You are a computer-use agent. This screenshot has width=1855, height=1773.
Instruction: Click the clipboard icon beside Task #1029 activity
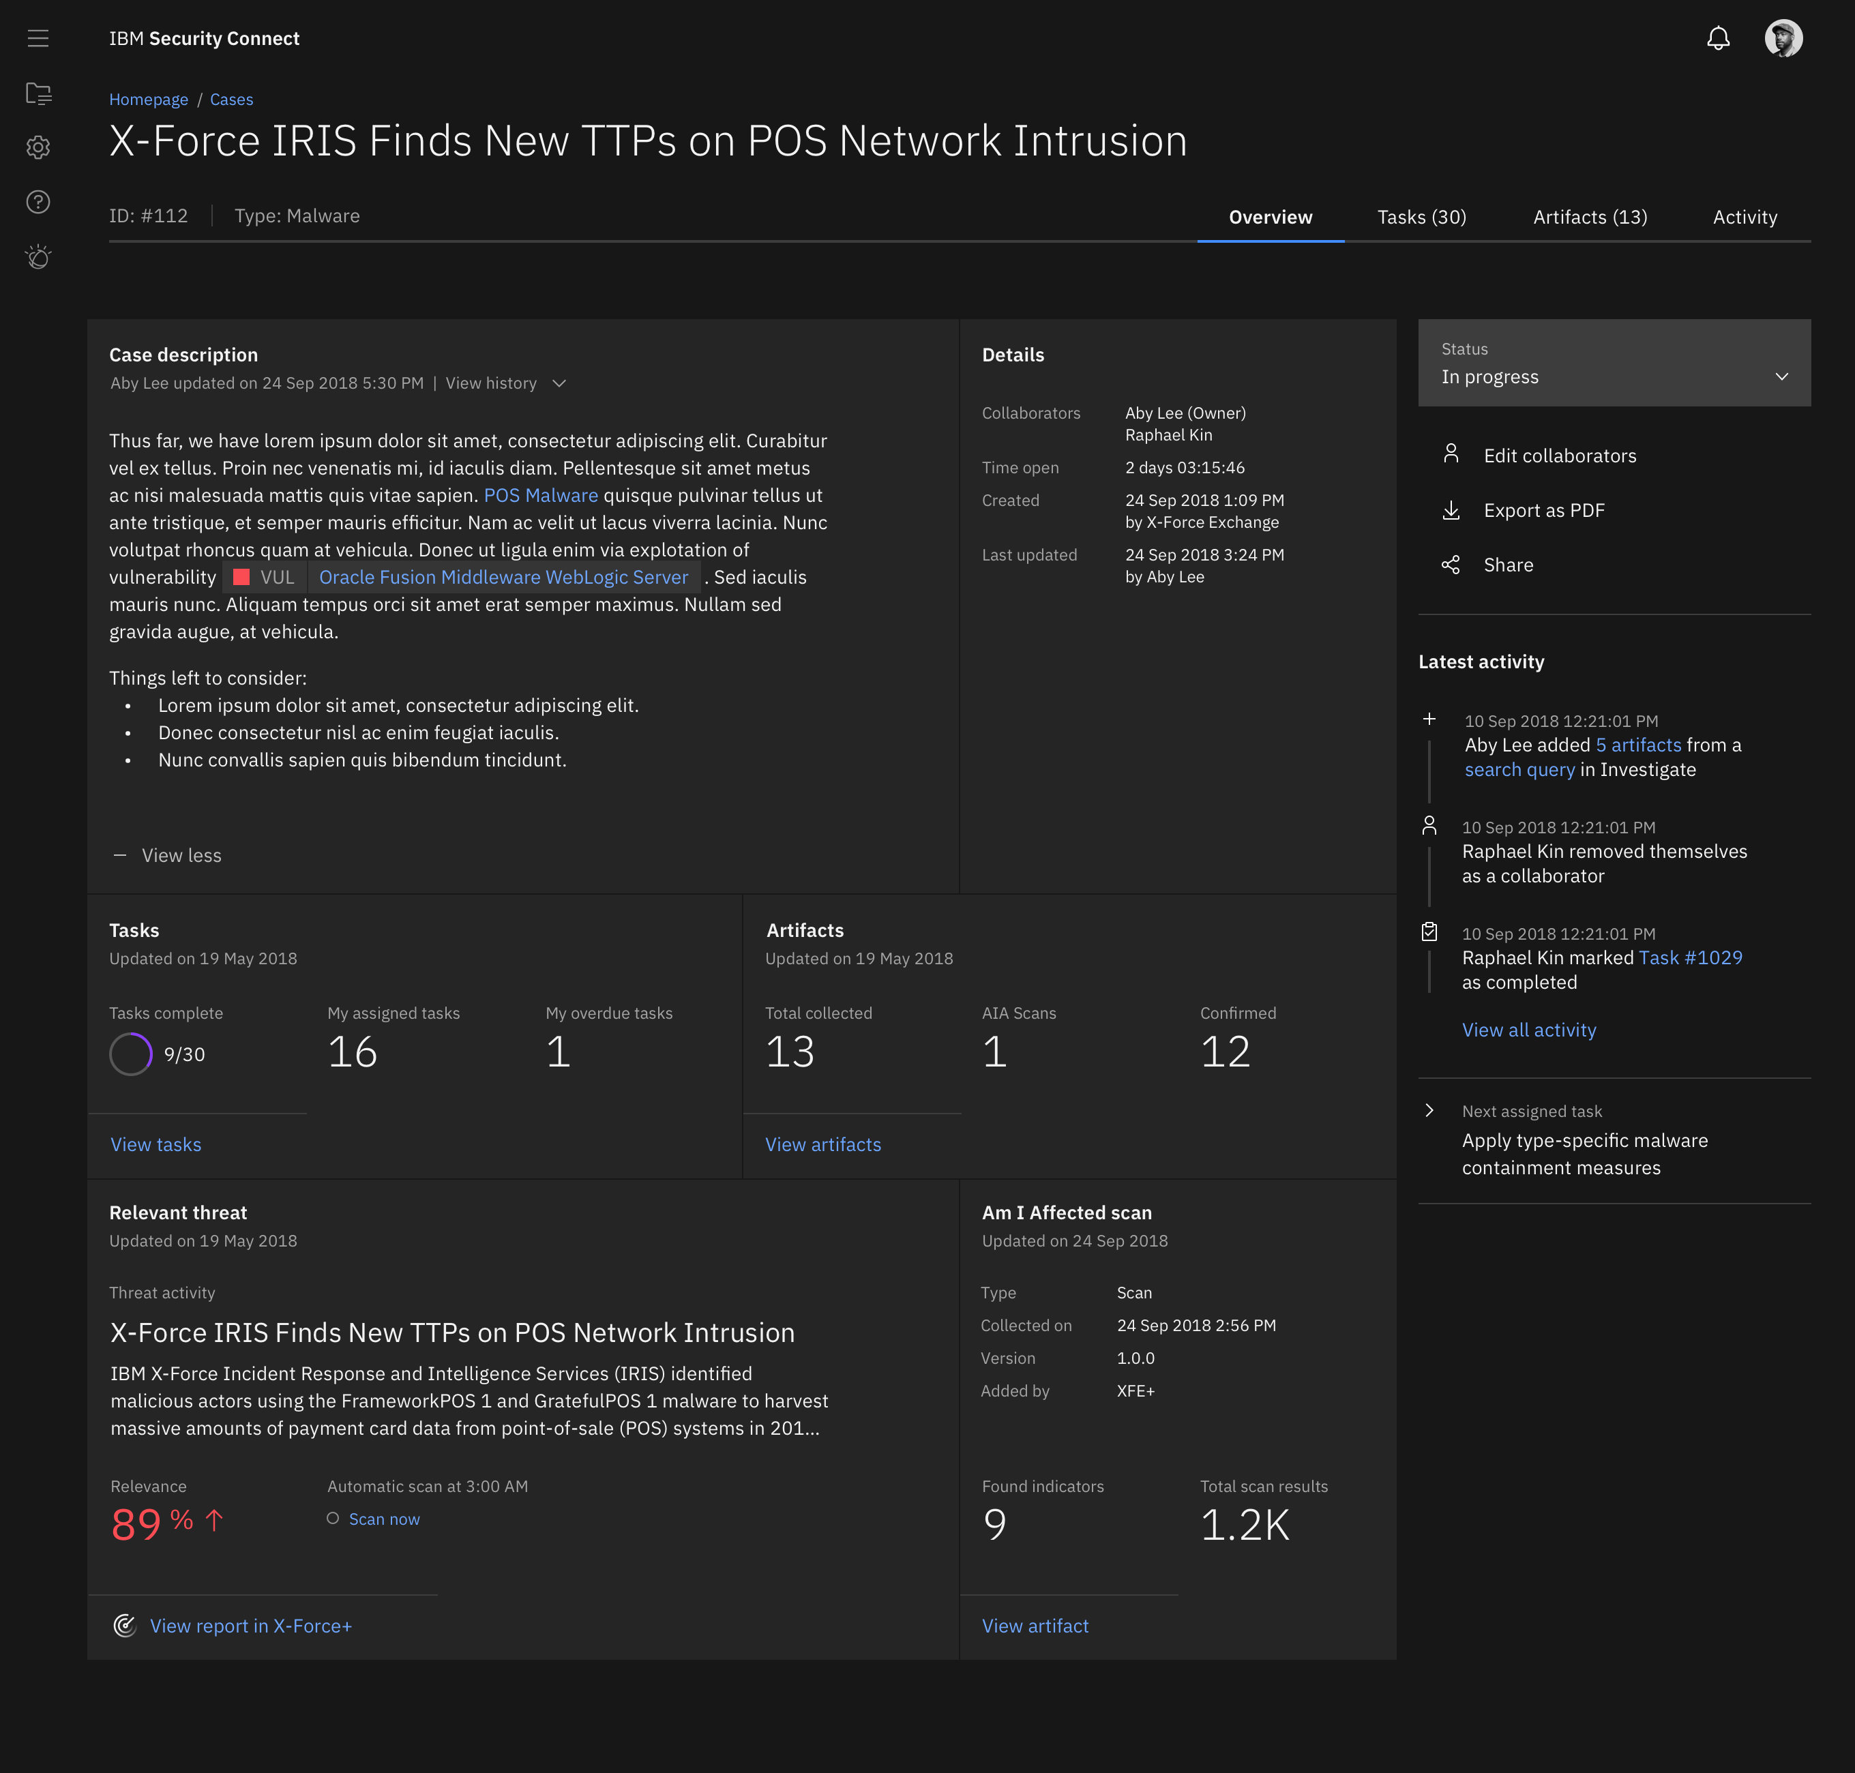tap(1429, 932)
